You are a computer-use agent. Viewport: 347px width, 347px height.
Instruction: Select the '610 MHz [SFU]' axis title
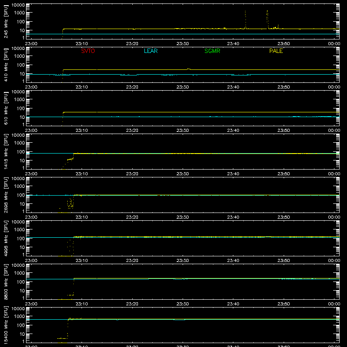[6, 108]
